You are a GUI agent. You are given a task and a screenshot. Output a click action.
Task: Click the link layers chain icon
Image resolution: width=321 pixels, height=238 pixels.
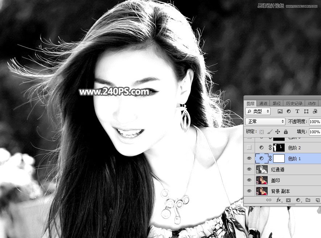click(269, 200)
